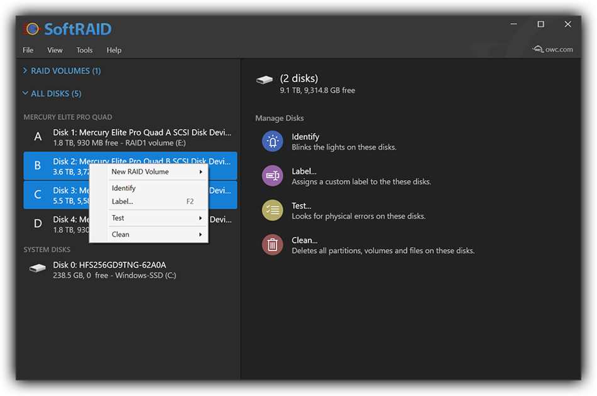Click the purple Label icon
597x396 pixels.
point(272,176)
